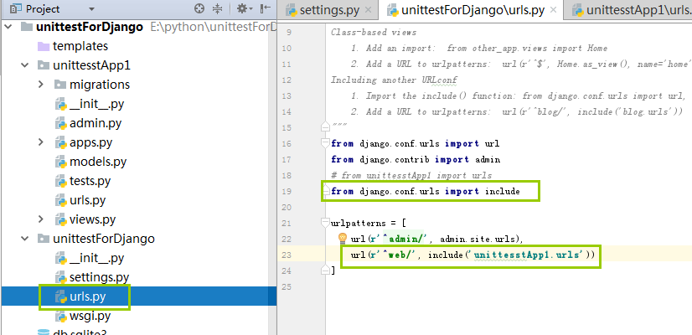The width and height of the screenshot is (692, 335).
Task: Close the unittestForDjango\urls.py tab
Action: click(x=554, y=11)
